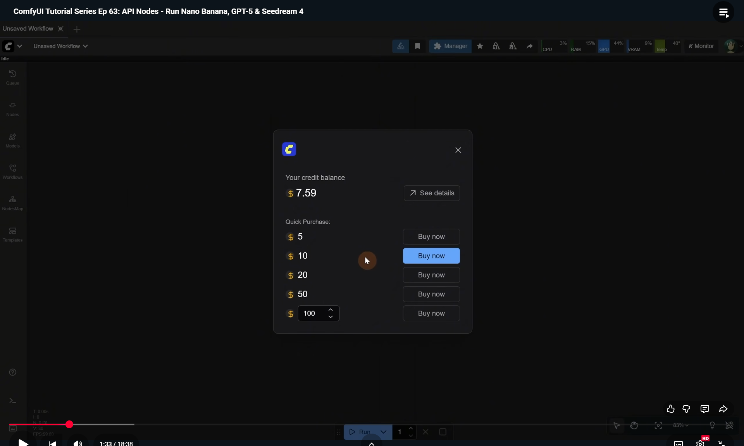Click the video progress bar scrubber
The width and height of the screenshot is (744, 446).
coord(69,424)
